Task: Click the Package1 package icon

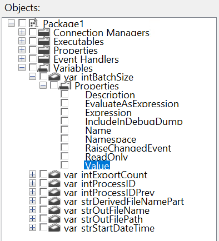Action: 33,23
